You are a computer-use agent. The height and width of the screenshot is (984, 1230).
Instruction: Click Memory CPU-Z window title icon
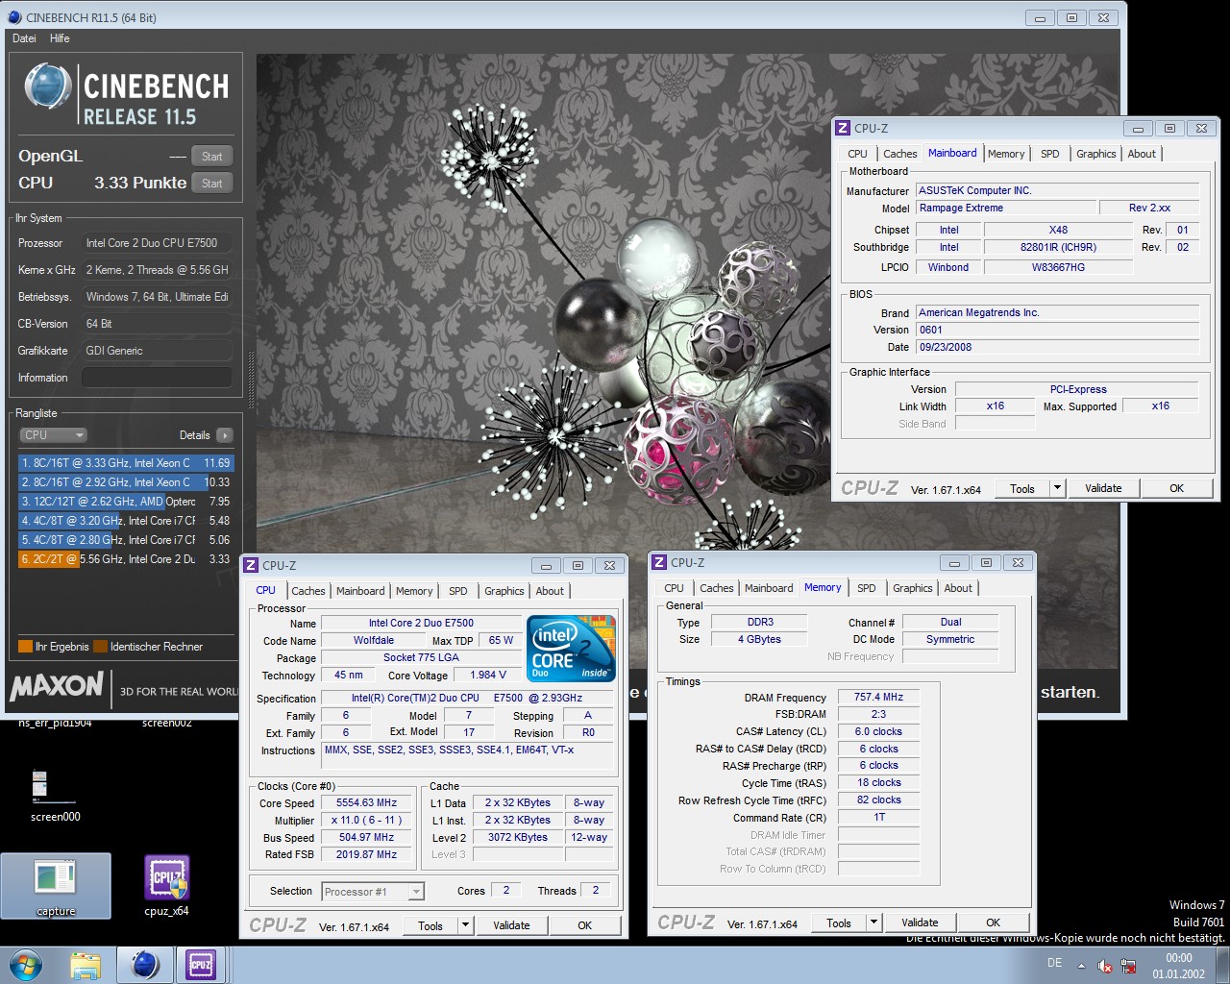[x=659, y=562]
